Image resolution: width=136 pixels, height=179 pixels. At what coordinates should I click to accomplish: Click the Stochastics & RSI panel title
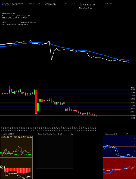[x=116, y=134]
